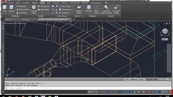This screenshot has width=173, height=97.
Task: Toggle the grid display in status bar
Action: pos(96,92)
